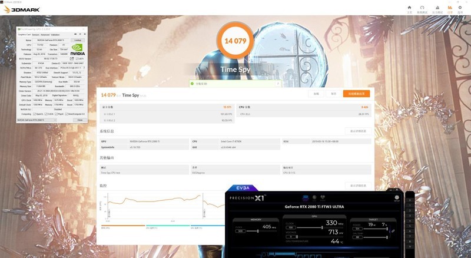Screen dimensions: 471x258
Task: Click the NVIDIA logo in GPU-Z
Action: click(78, 49)
